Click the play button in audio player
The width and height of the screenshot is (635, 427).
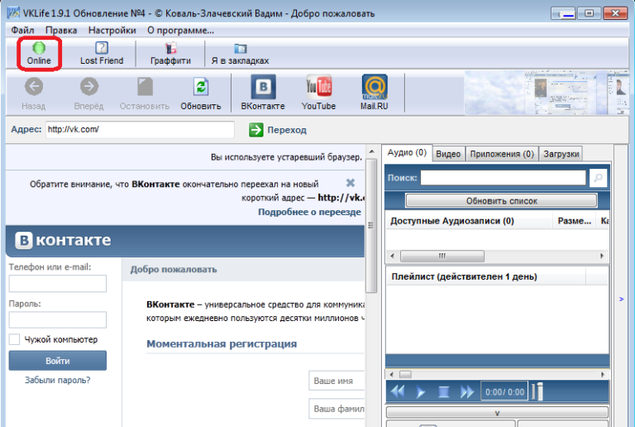coord(421,391)
